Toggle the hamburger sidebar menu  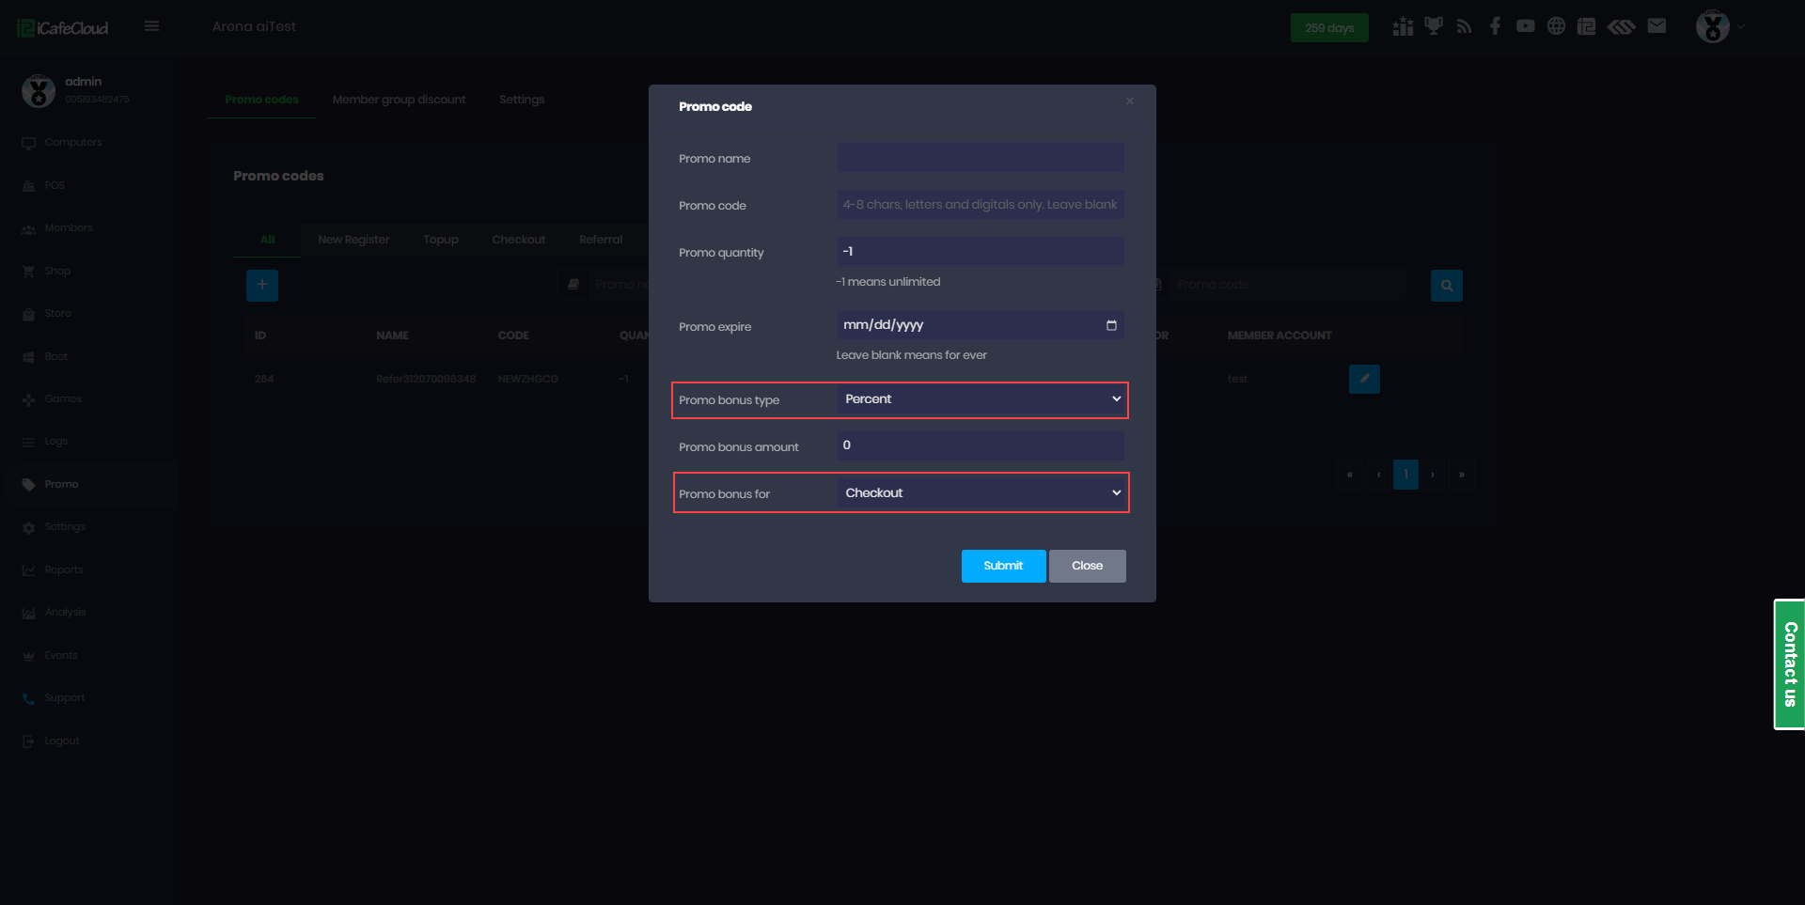tap(151, 26)
